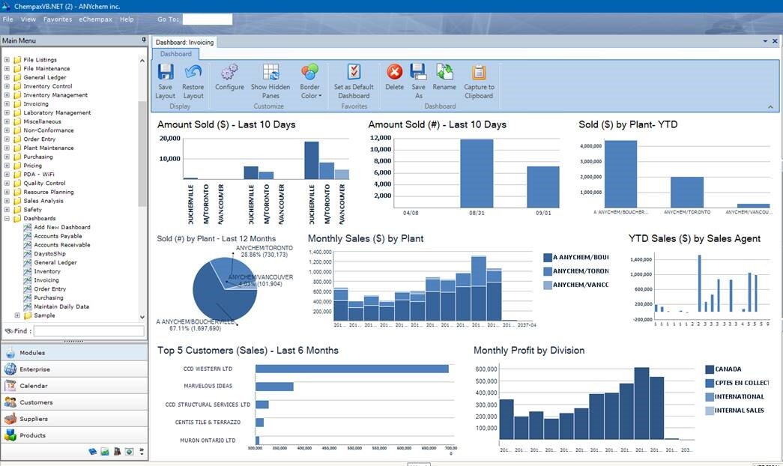The width and height of the screenshot is (783, 466).
Task: Click the Save As icon
Action: (418, 73)
